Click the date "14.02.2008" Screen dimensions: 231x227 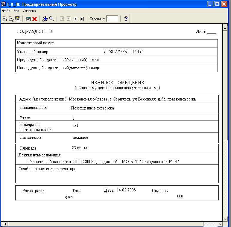[126, 190]
